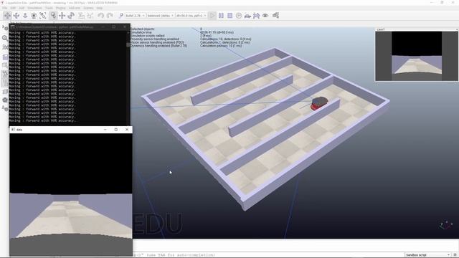This screenshot has height=258, width=459.
Task: Select the red robot in the maze
Action: tap(319, 103)
